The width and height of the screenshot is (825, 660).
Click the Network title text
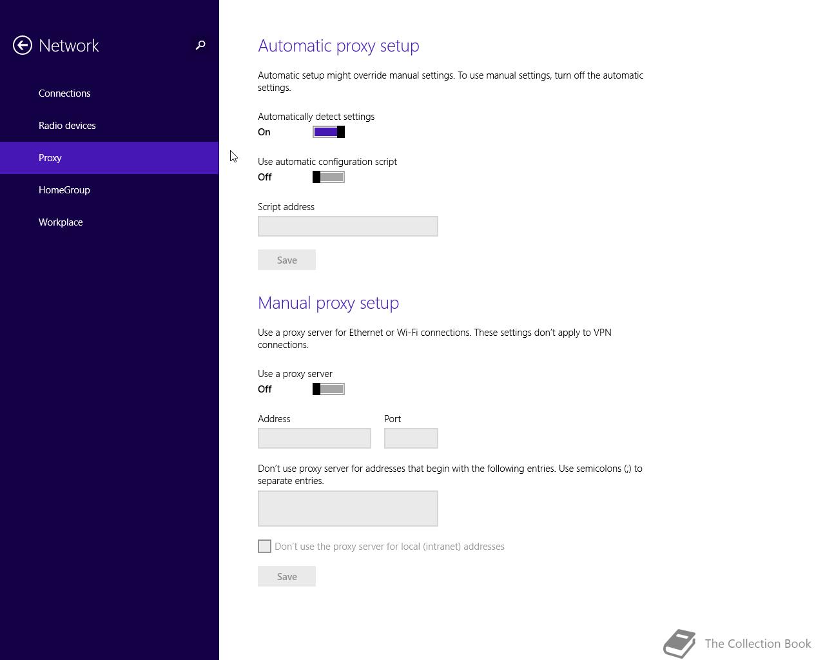69,46
